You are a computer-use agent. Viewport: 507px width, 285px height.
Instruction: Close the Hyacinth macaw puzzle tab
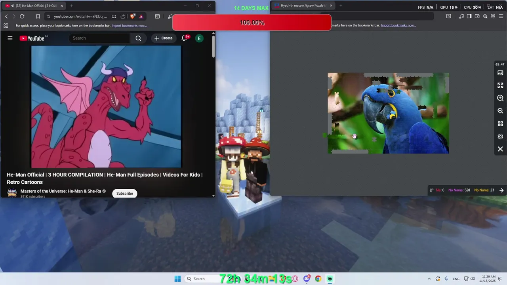[331, 6]
